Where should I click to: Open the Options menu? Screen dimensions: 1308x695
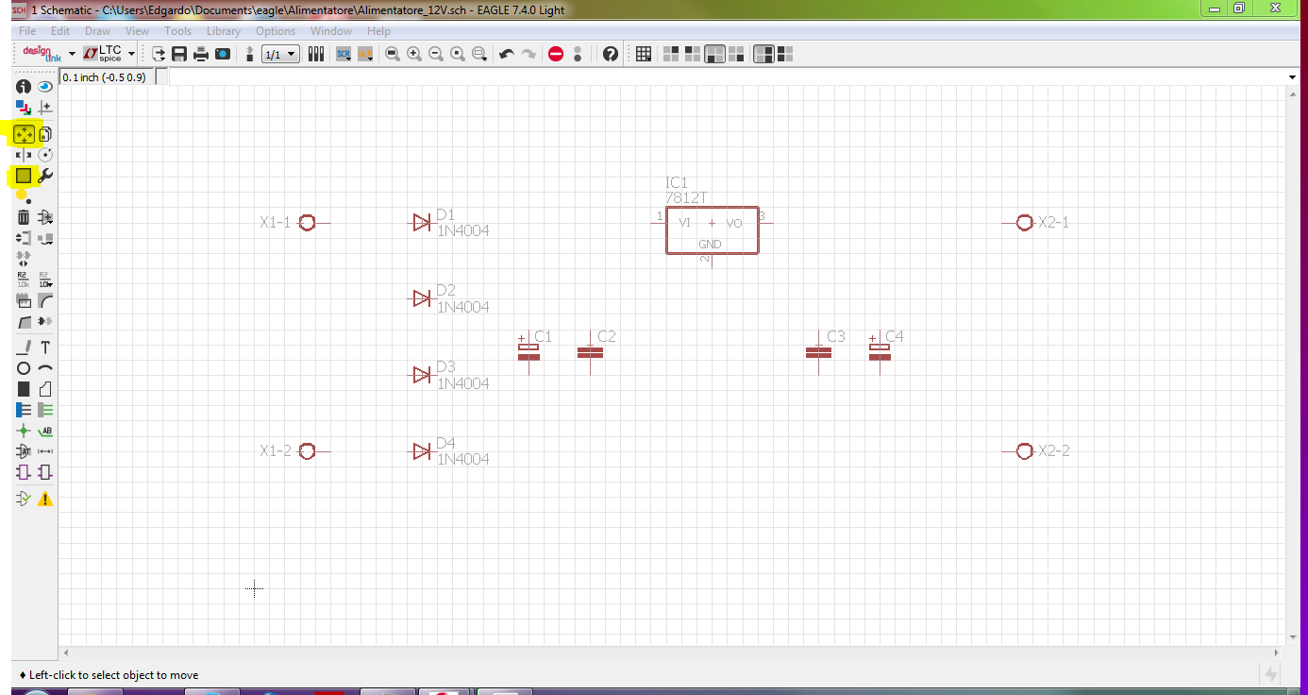276,31
